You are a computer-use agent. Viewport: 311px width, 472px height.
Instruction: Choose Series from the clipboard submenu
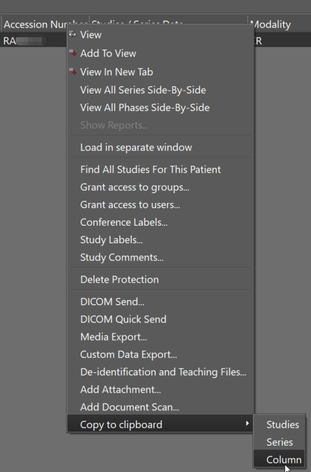coord(279,442)
